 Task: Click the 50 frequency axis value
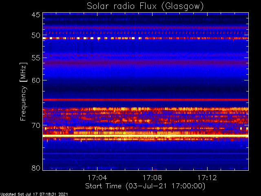(36, 36)
